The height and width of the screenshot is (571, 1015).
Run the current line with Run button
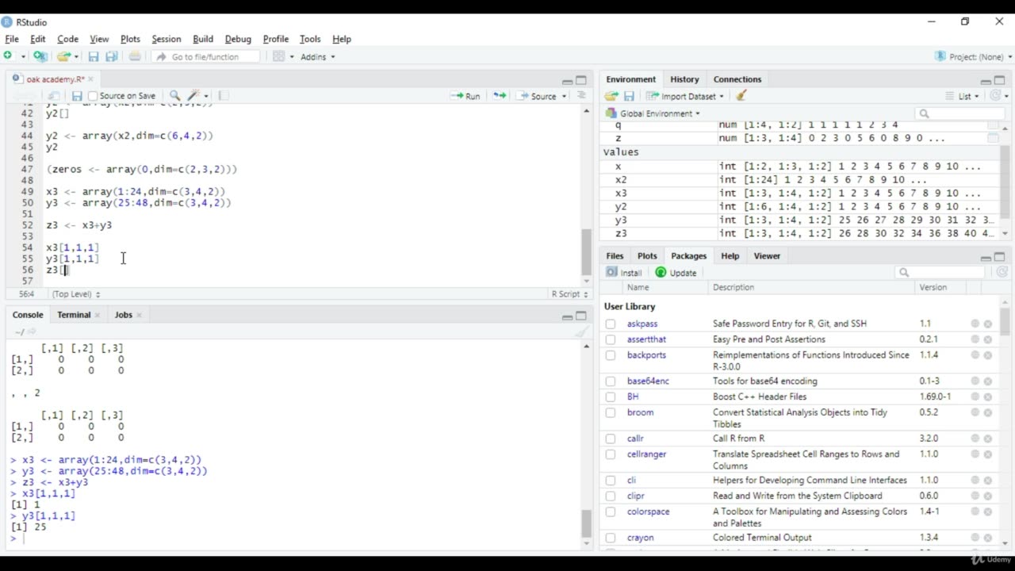tap(465, 96)
